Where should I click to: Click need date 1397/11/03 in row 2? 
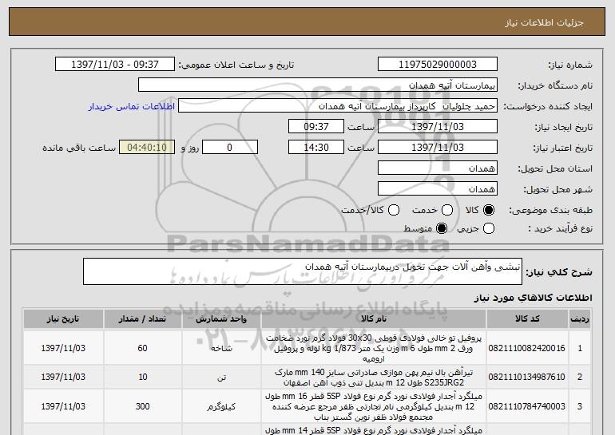63,377
